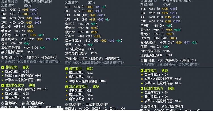
Task: Click the L icon beside 附加潛在能力 in the STR +283 tooltip
Action: coord(142,88)
